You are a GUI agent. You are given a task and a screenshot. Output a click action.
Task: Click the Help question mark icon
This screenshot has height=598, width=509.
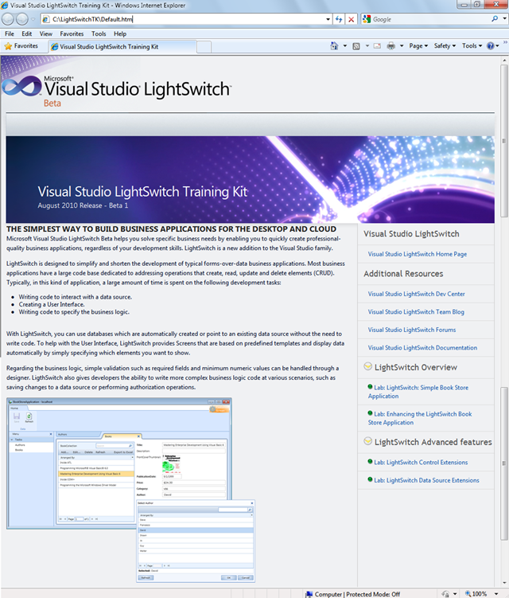491,45
